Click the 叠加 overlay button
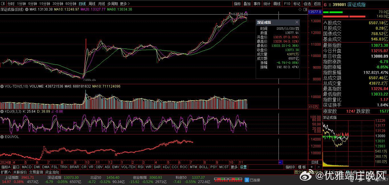Screen dimensions: 389x185 (247, 4)
